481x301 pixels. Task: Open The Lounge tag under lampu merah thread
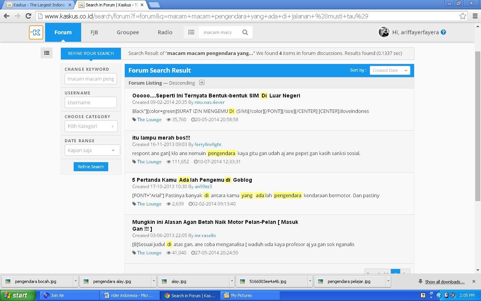point(149,162)
